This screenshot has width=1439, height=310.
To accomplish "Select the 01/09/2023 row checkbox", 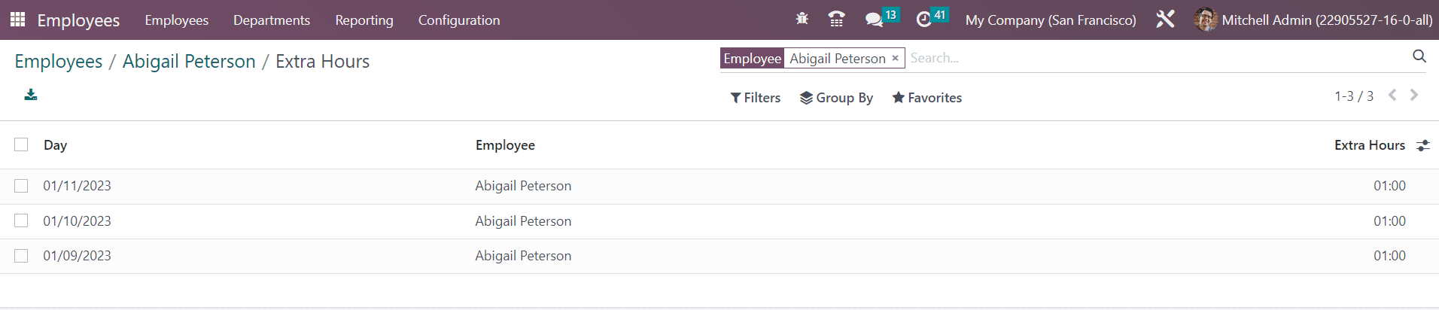I will click(x=21, y=256).
